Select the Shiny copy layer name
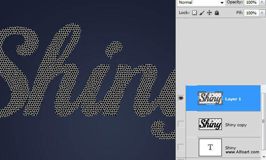 (x=236, y=125)
